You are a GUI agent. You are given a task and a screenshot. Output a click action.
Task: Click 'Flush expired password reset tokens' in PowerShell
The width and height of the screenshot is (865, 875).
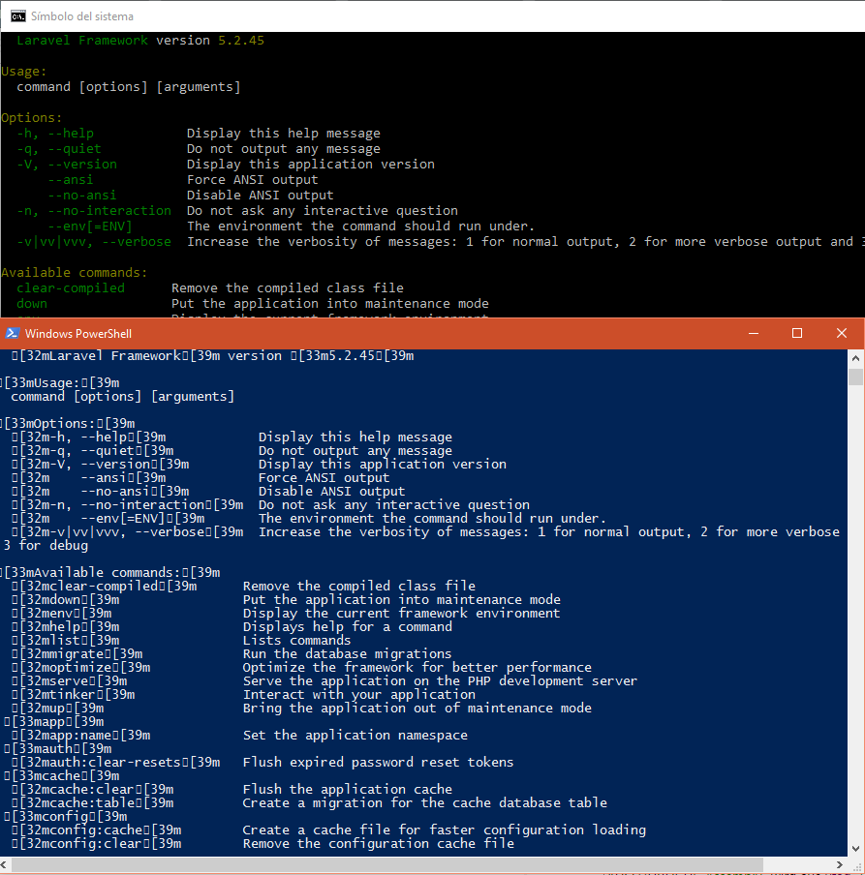click(378, 763)
